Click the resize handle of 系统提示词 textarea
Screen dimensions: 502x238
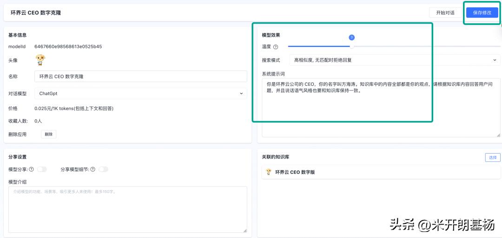pos(498,135)
